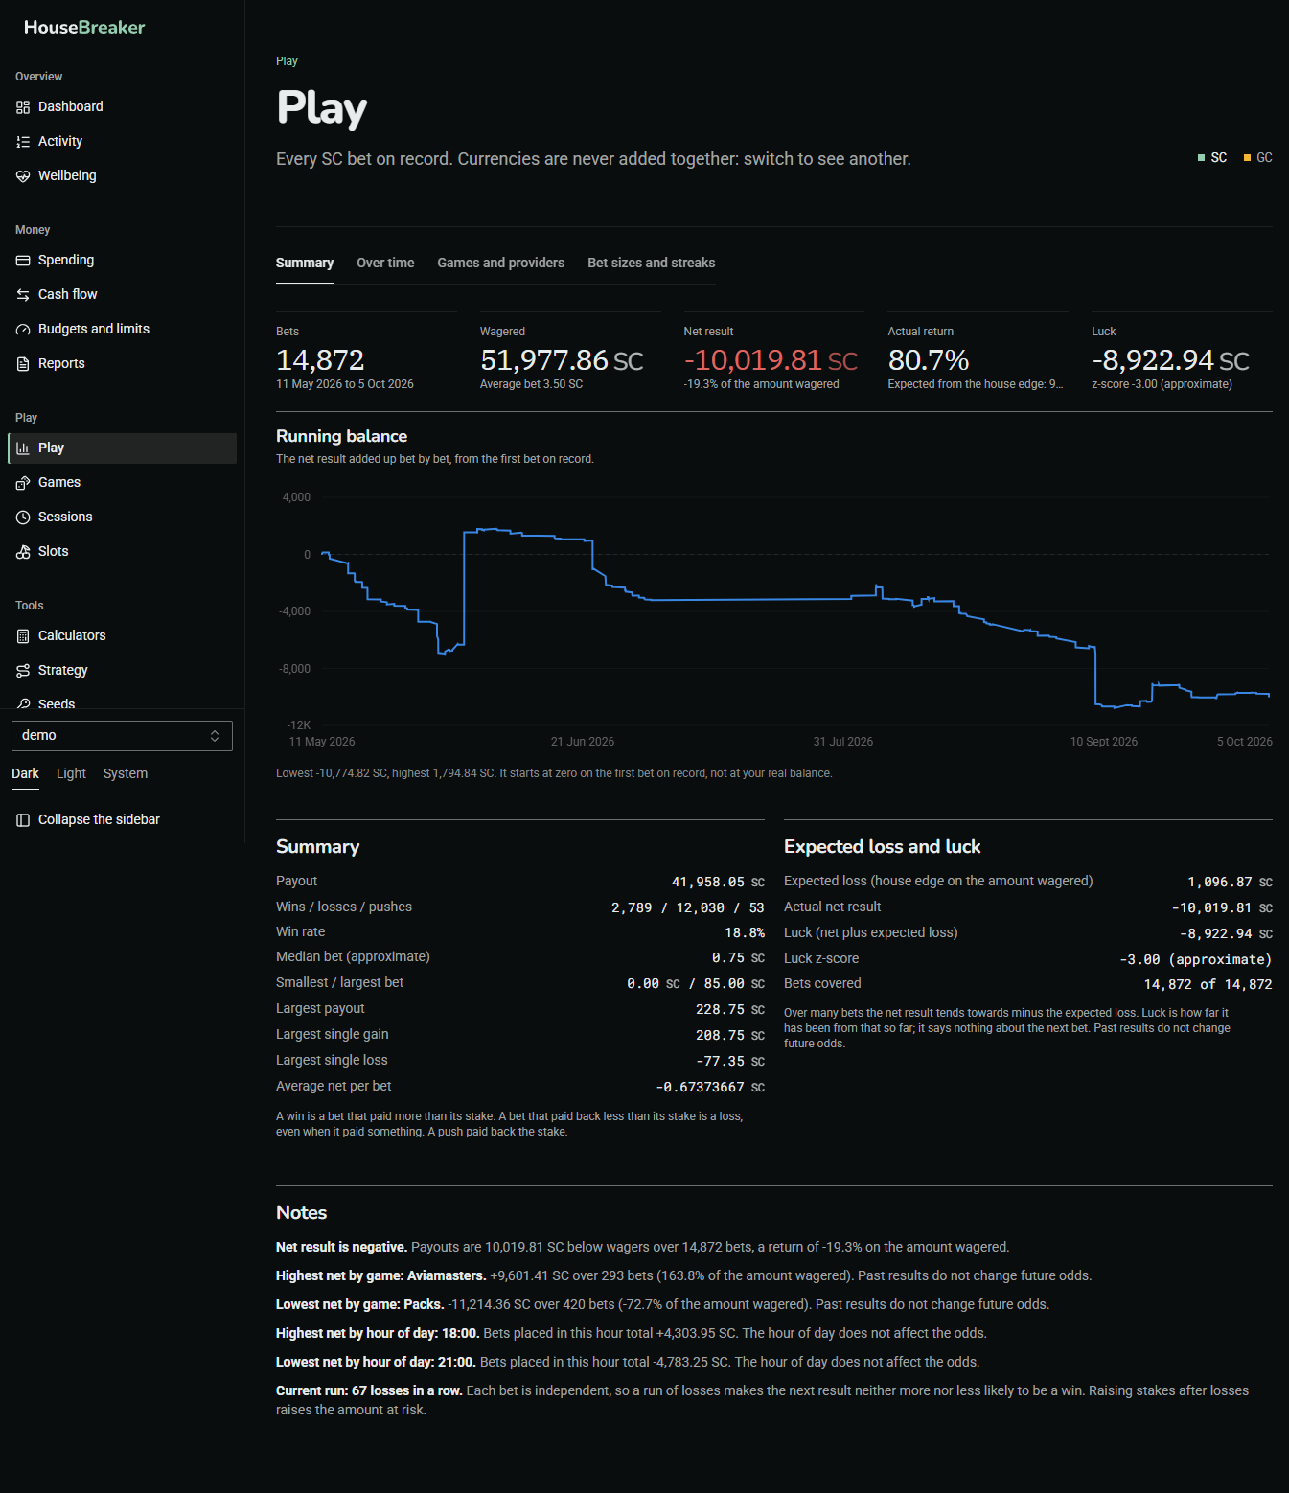Viewport: 1289px width, 1493px height.
Task: Click the Wagered value 51,977.86 SC
Action: pos(562,360)
